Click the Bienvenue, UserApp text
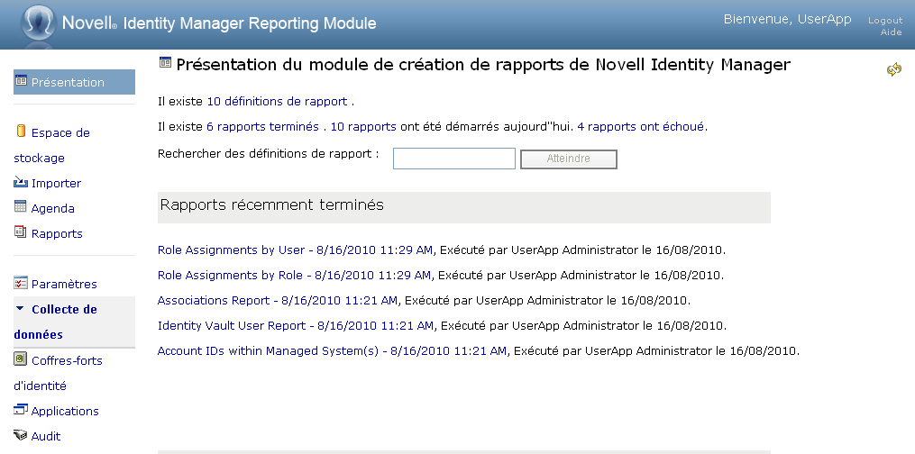915x454 pixels. [787, 19]
